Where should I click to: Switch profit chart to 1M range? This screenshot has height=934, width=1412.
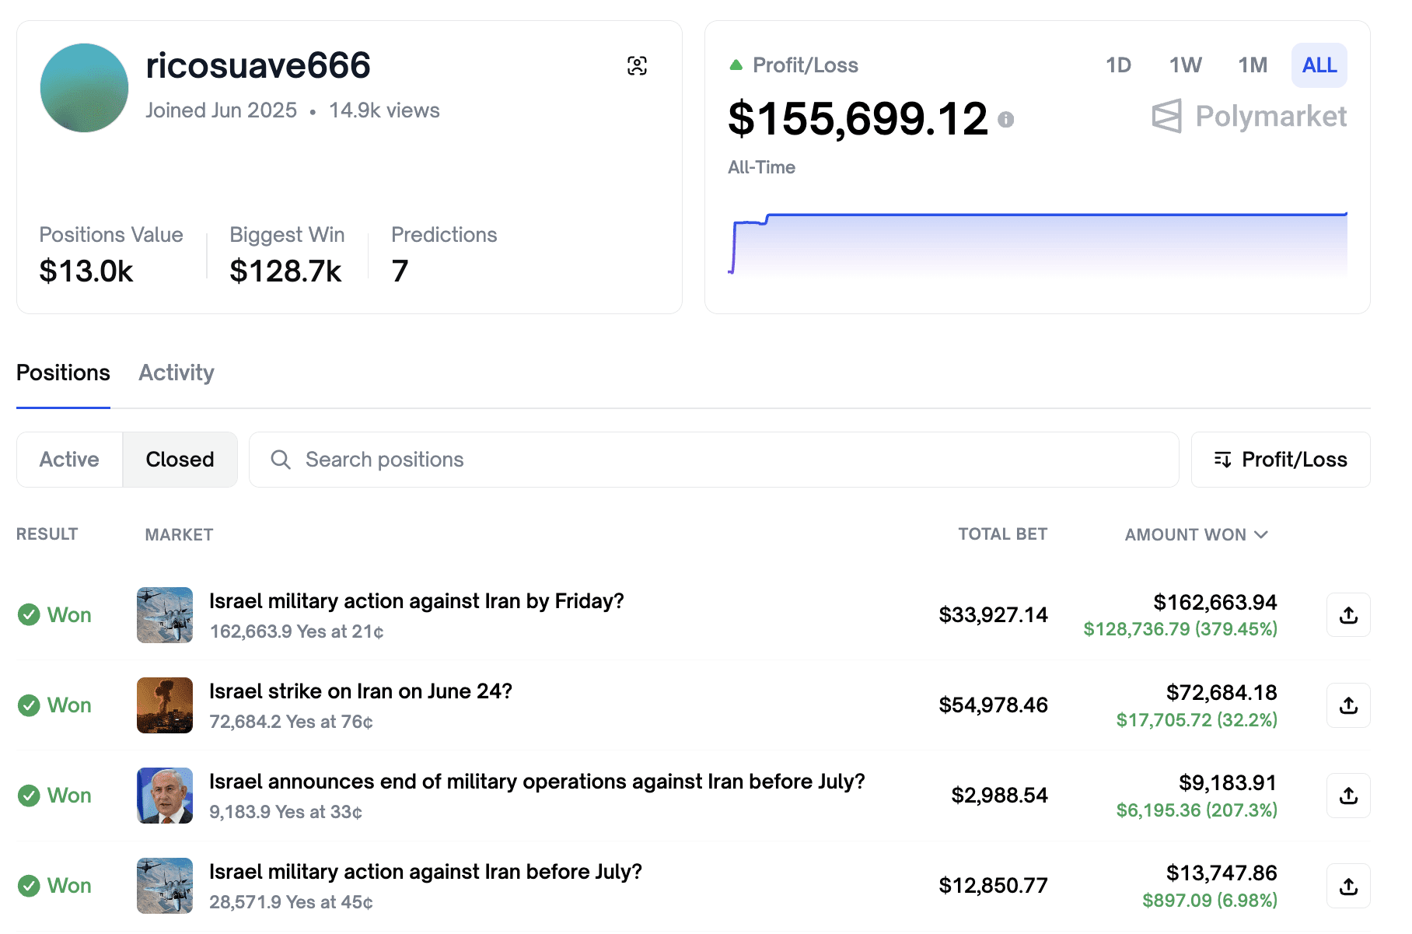coord(1252,65)
